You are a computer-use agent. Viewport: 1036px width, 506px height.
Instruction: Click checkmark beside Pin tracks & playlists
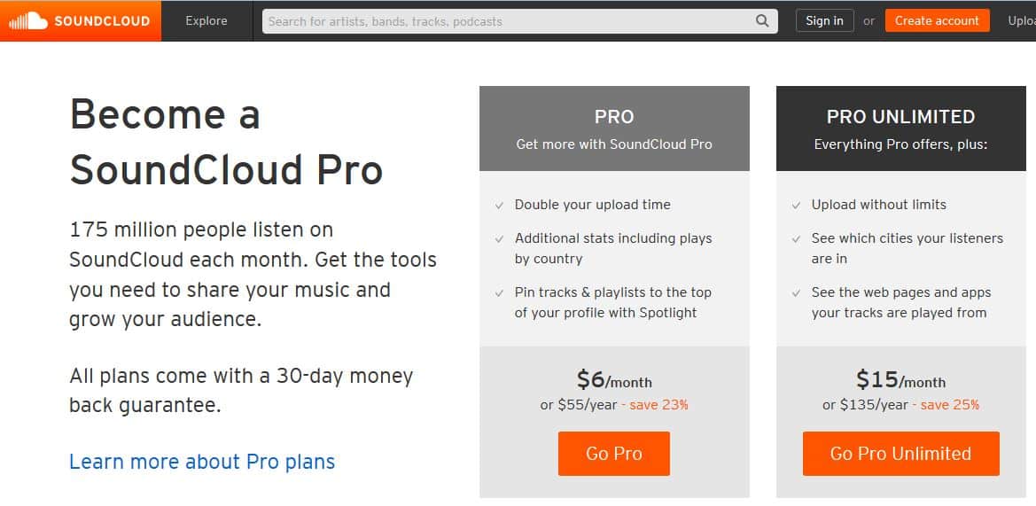(500, 292)
